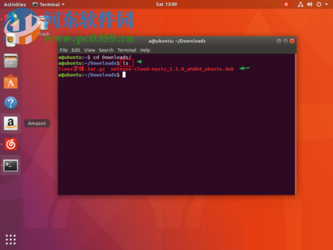Viewport: 333px width, 250px height.
Task: Expand the system menu arrow
Action: 326,5
